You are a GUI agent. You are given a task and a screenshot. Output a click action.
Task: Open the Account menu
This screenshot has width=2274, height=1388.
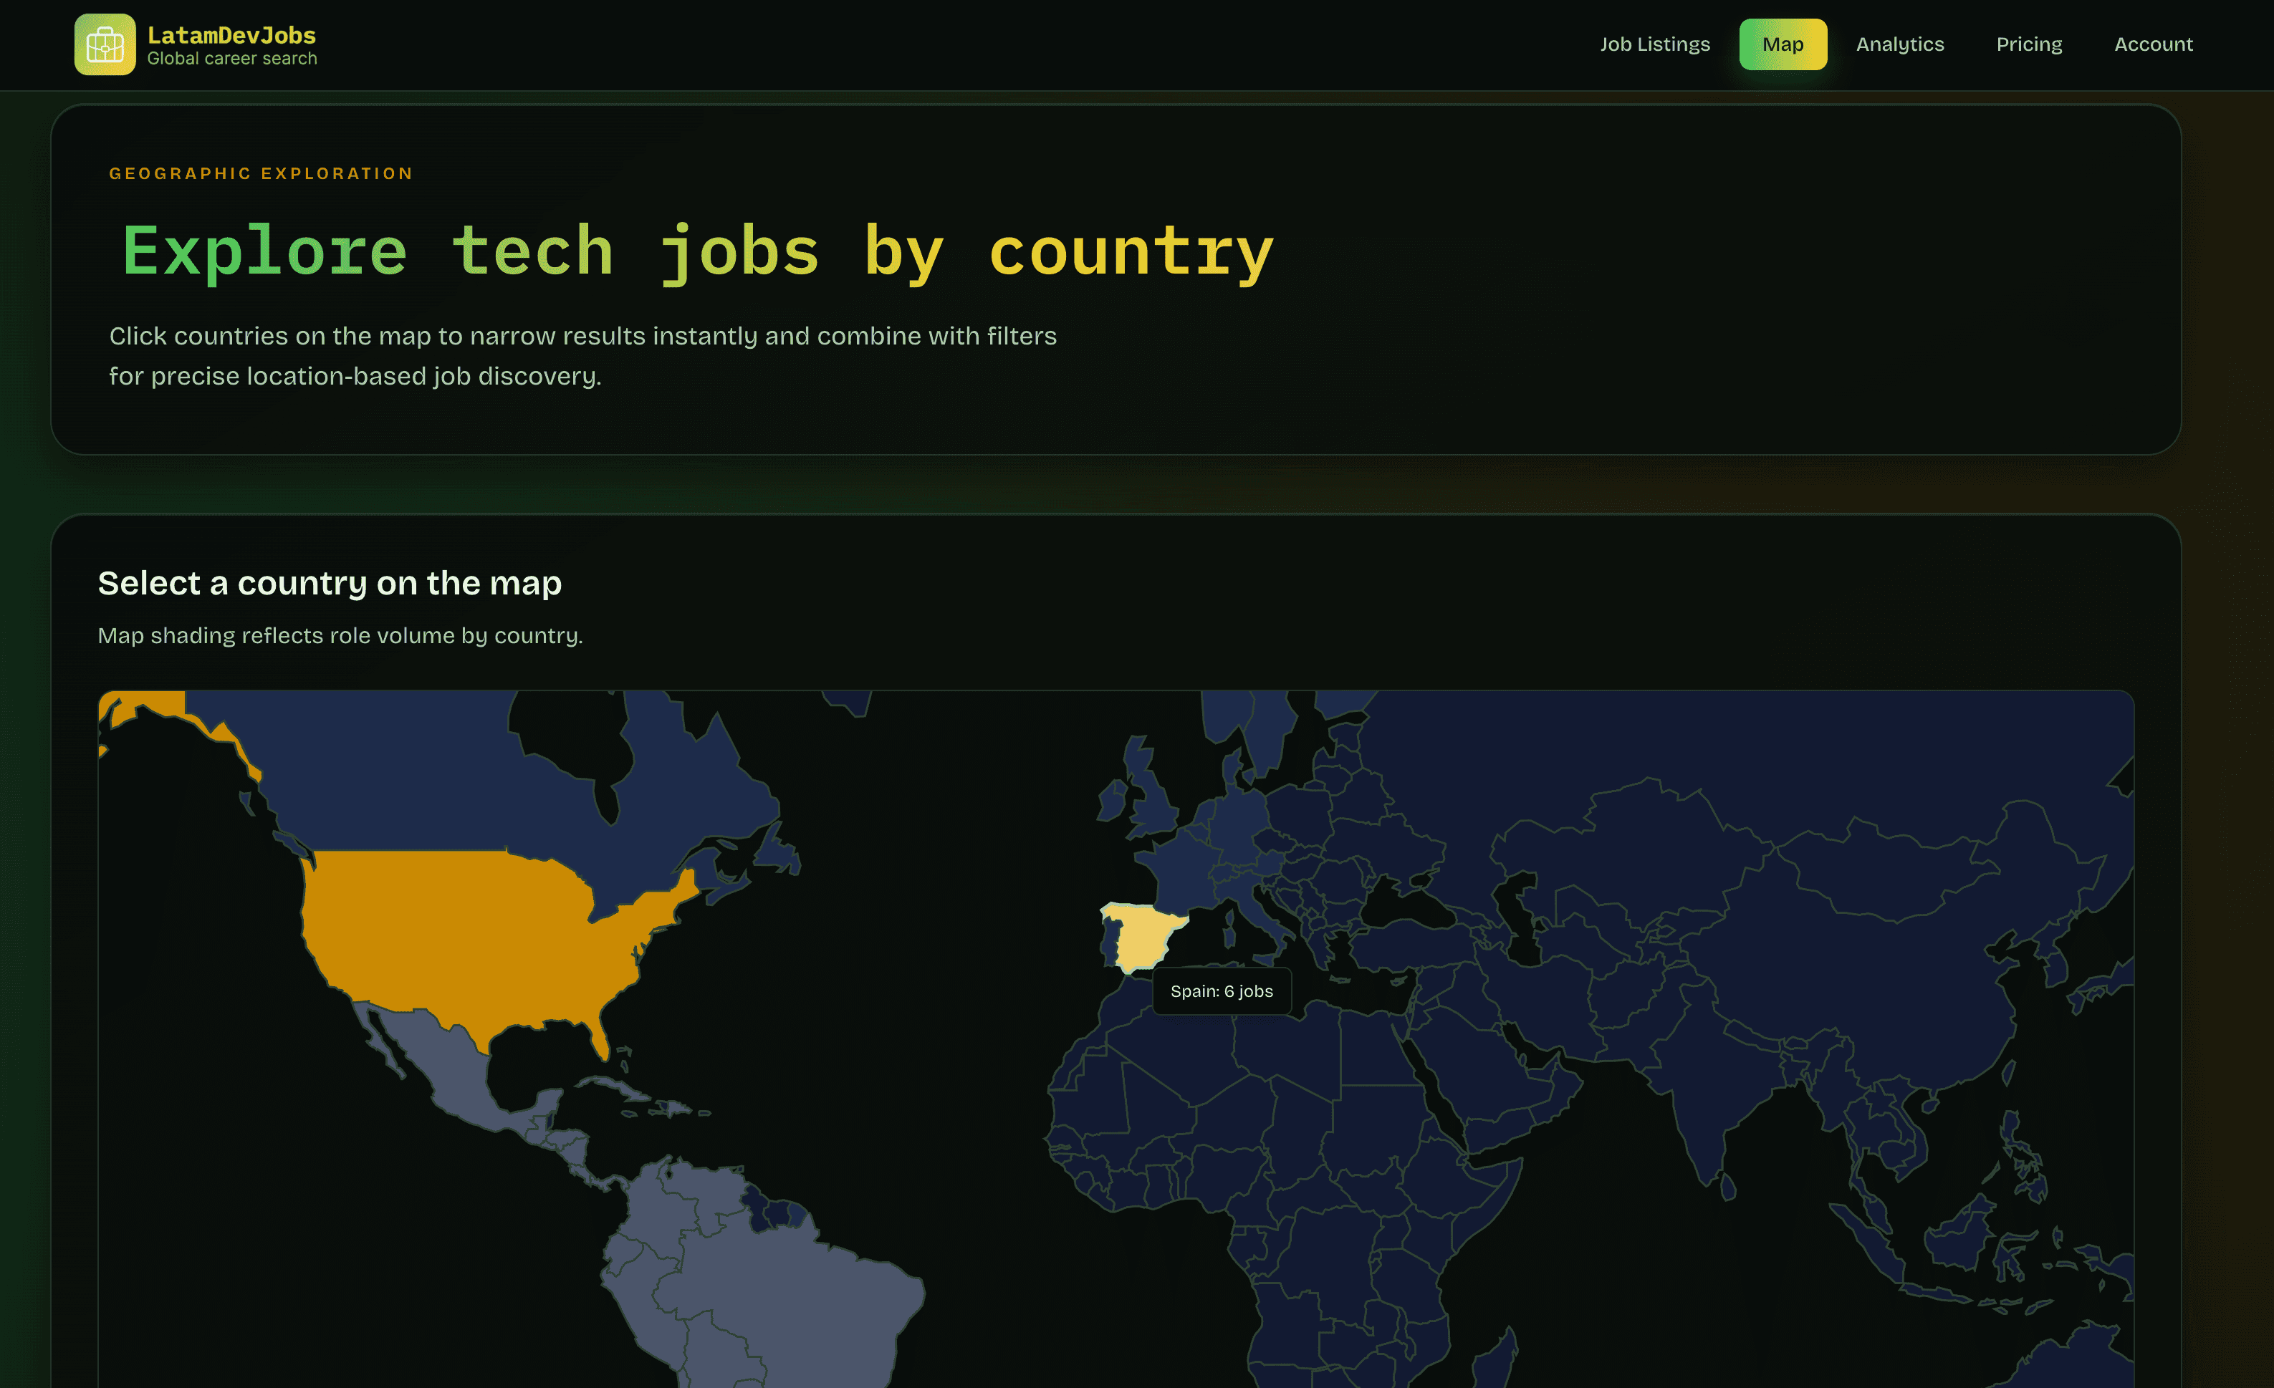(2153, 44)
